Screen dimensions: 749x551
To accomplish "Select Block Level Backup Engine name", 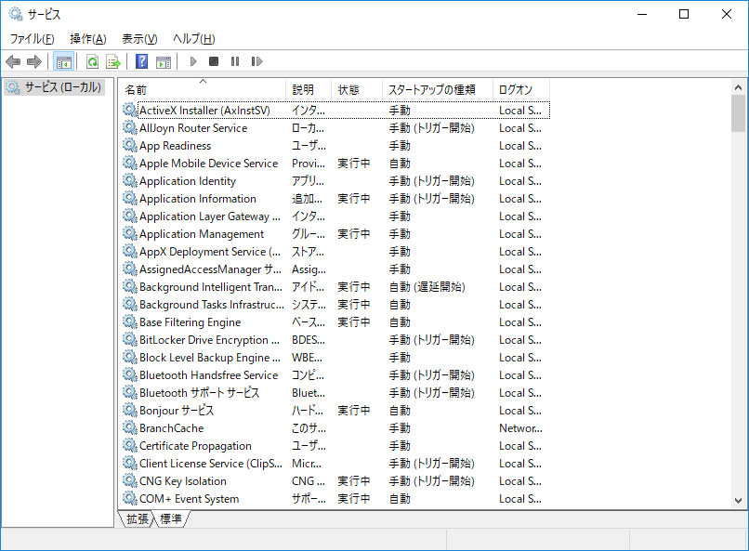I will (x=210, y=358).
